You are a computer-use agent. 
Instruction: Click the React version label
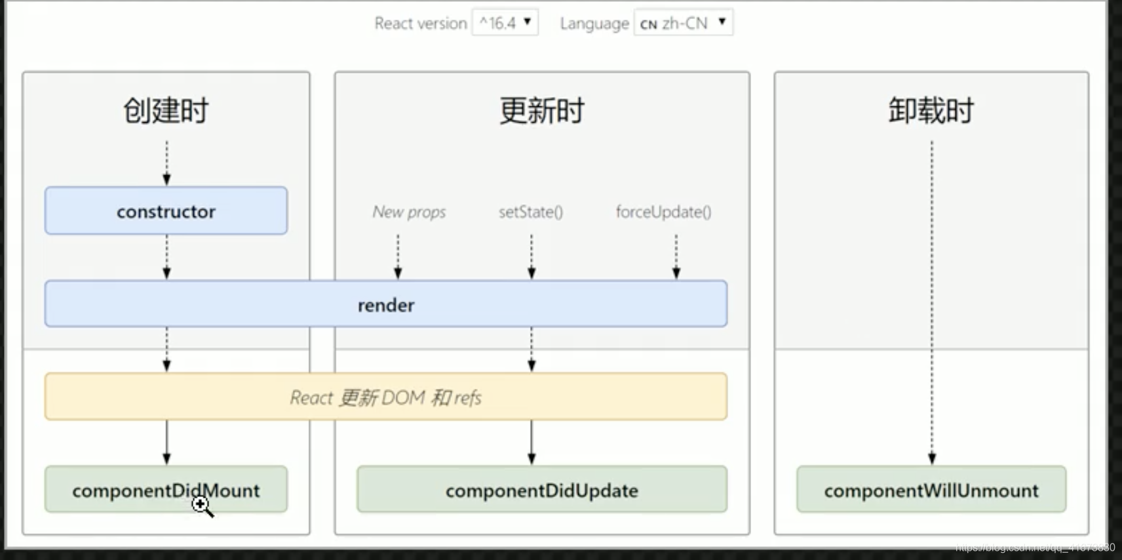(421, 24)
